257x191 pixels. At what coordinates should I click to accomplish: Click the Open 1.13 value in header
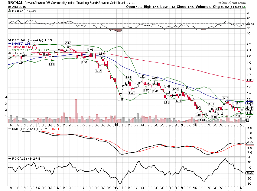click(x=134, y=7)
